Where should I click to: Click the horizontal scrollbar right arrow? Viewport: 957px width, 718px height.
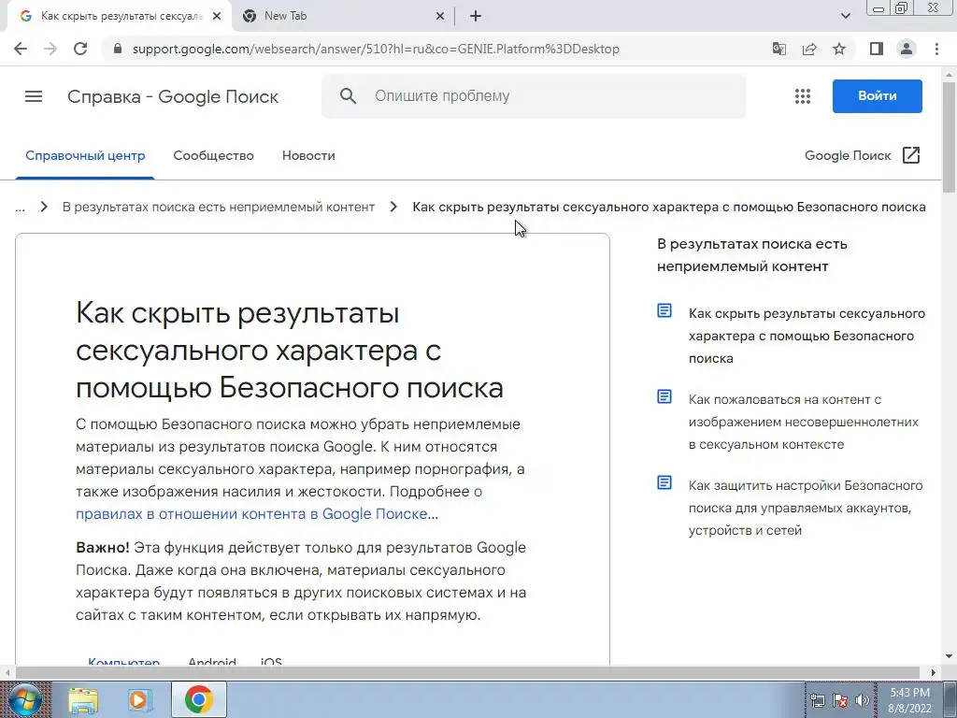pos(934,672)
